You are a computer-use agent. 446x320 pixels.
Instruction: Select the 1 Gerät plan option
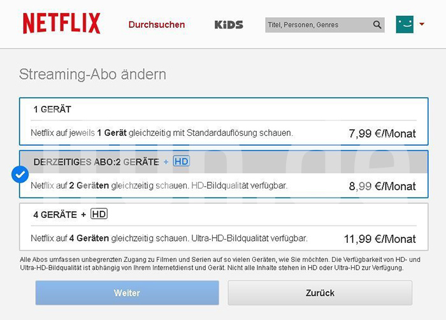(224, 122)
